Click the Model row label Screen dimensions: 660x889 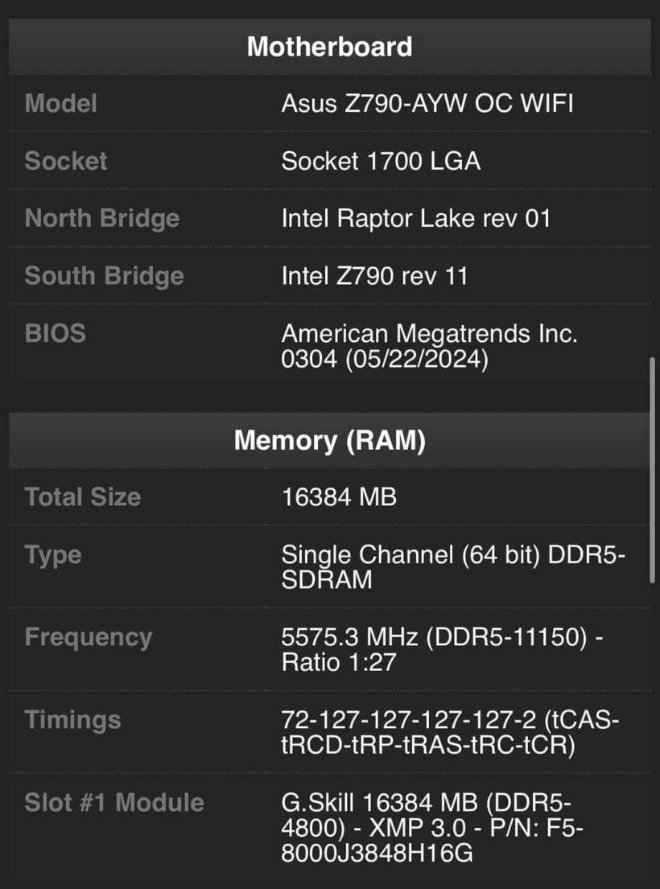[61, 104]
